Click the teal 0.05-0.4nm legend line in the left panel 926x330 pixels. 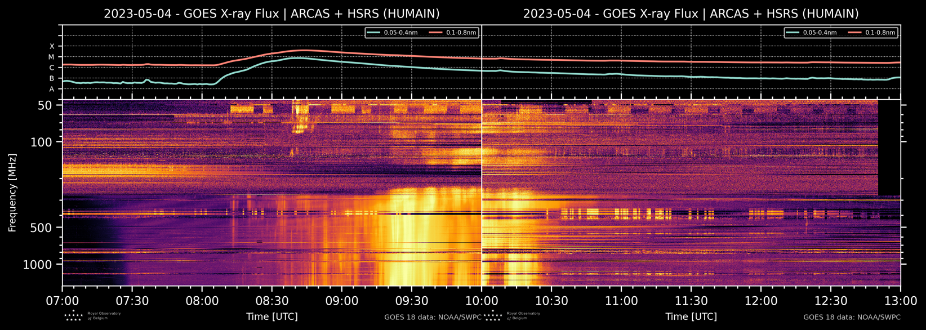(375, 33)
